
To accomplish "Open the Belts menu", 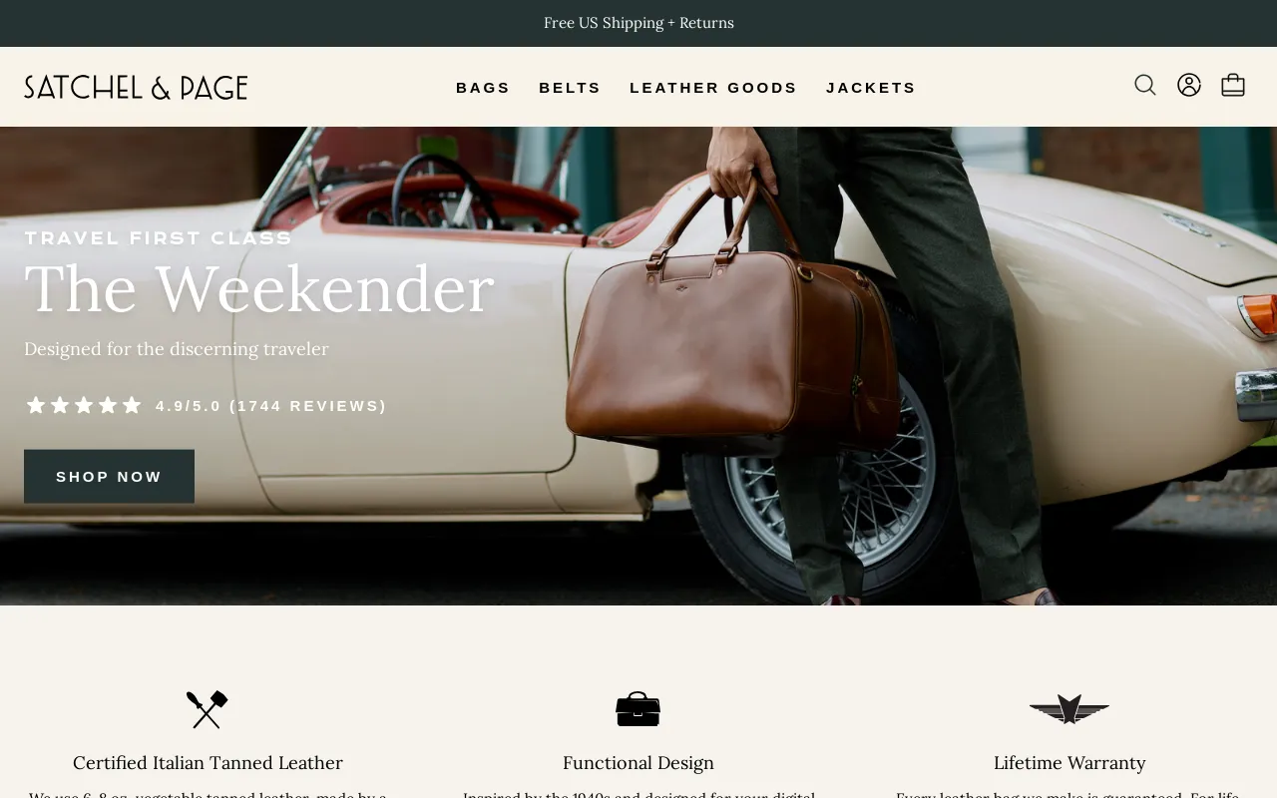I will (570, 88).
